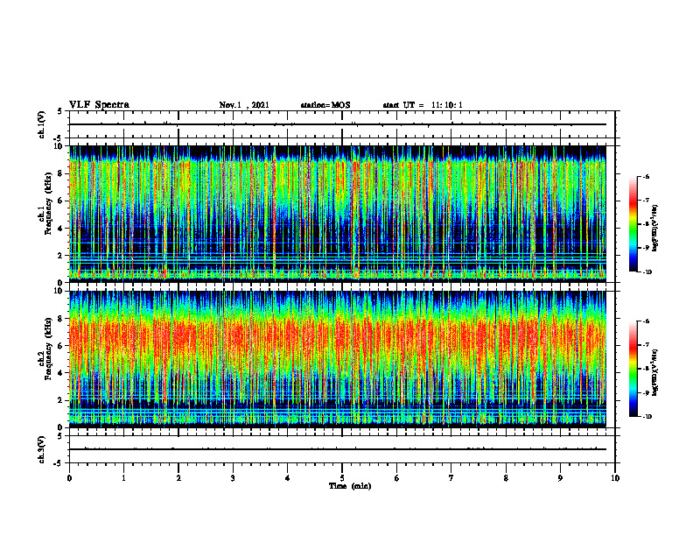The height and width of the screenshot is (536, 693).
Task: Click the "9" tick on the Time axis
Action: coord(560,478)
